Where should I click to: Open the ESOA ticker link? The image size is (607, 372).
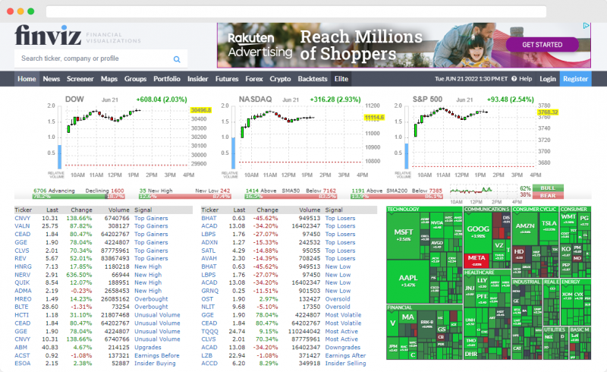[23, 364]
